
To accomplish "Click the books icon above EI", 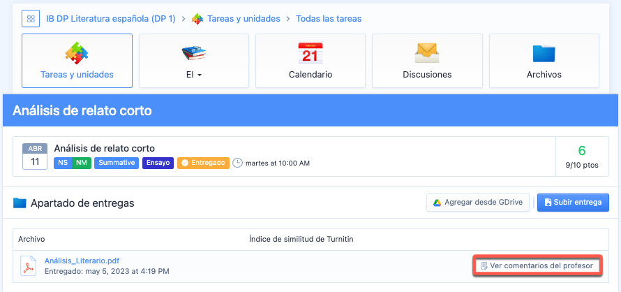I will point(193,53).
